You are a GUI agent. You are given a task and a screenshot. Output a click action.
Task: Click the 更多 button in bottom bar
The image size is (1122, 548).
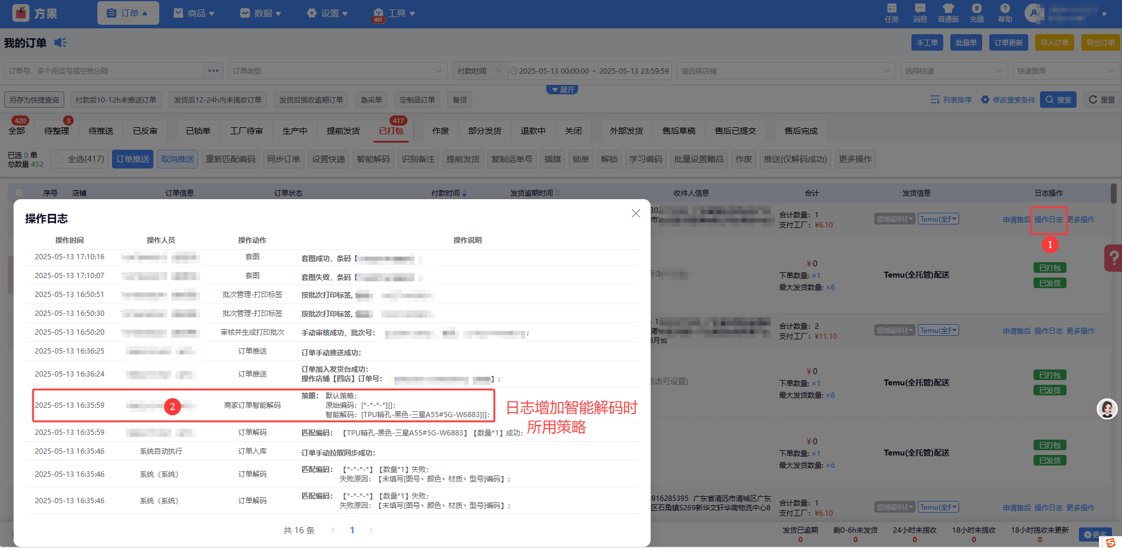1095,534
